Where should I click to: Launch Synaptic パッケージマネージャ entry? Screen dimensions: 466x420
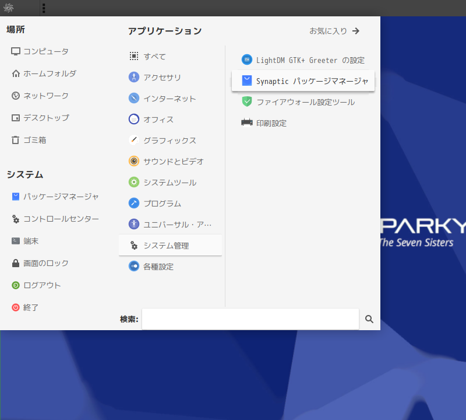tap(303, 80)
